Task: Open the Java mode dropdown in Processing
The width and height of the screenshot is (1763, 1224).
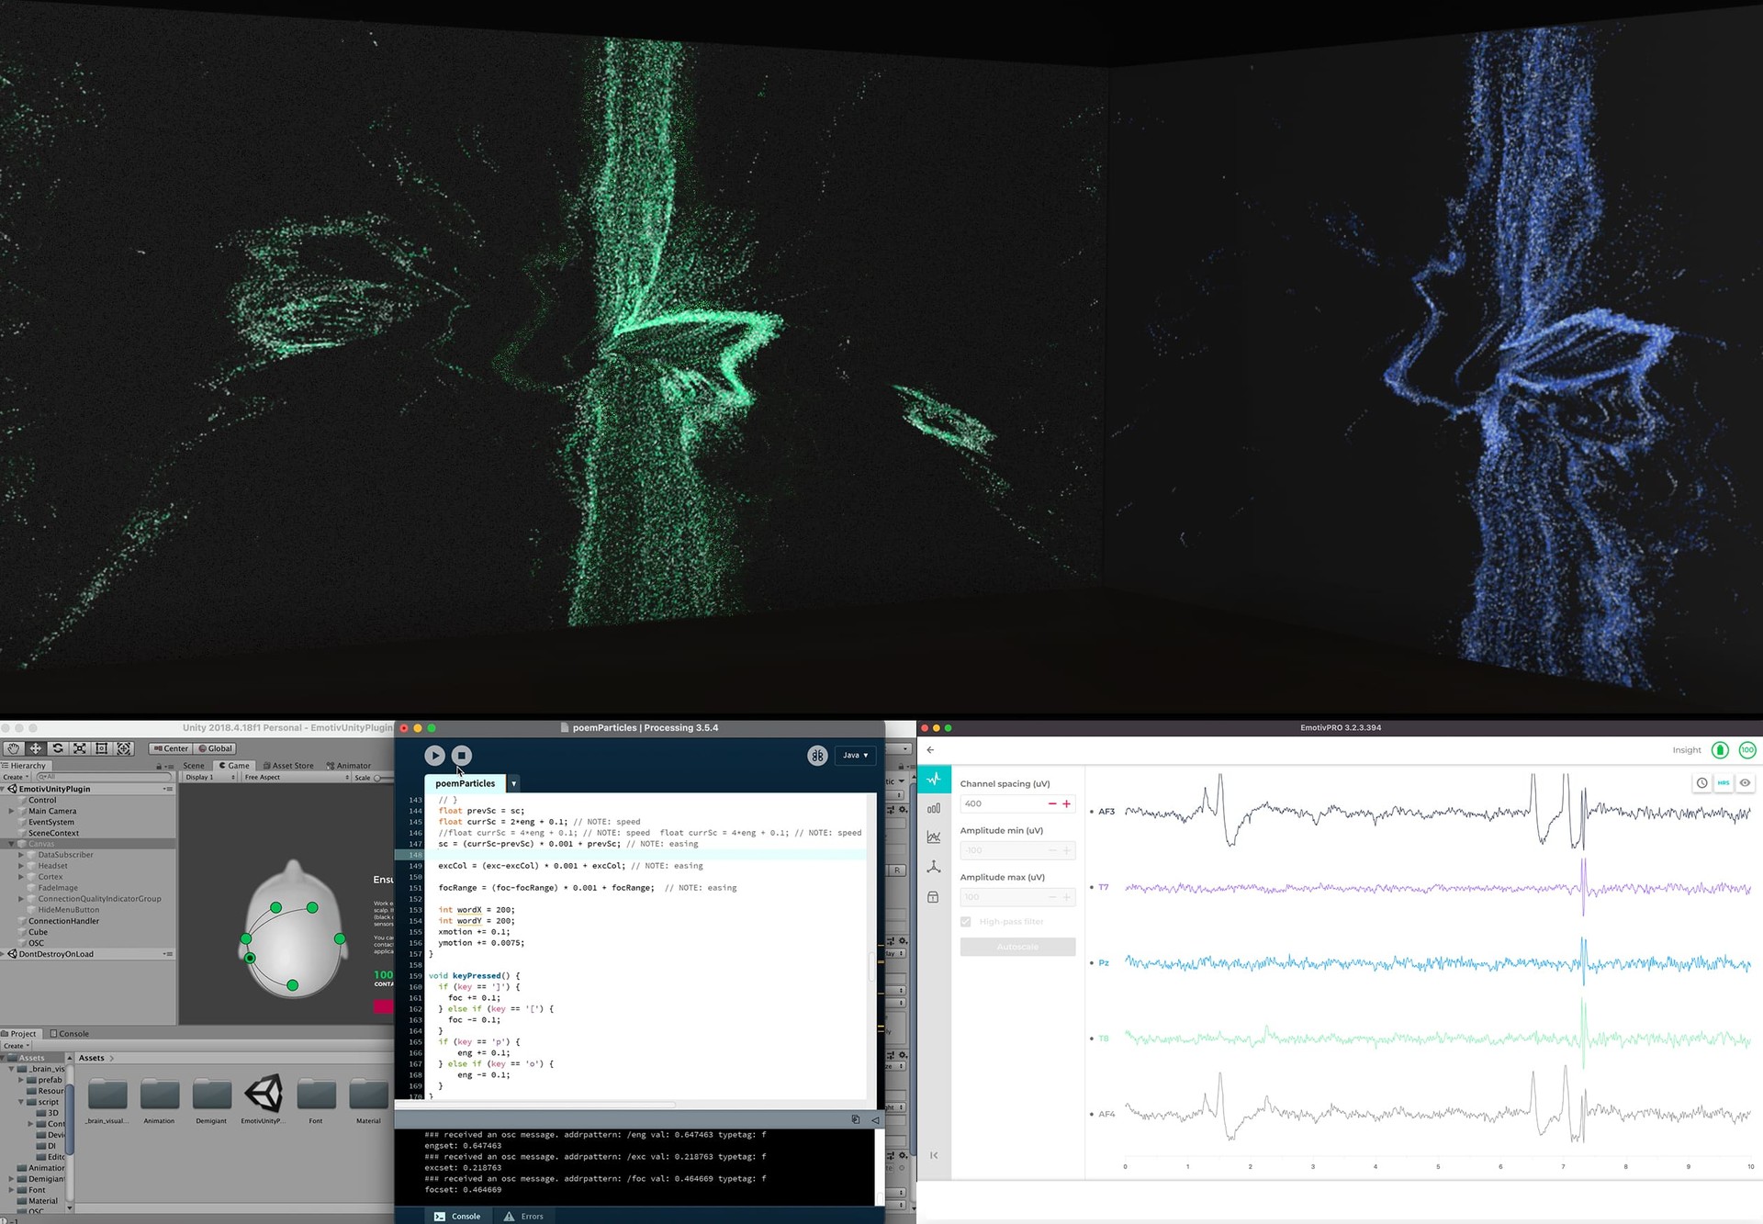Action: [855, 755]
